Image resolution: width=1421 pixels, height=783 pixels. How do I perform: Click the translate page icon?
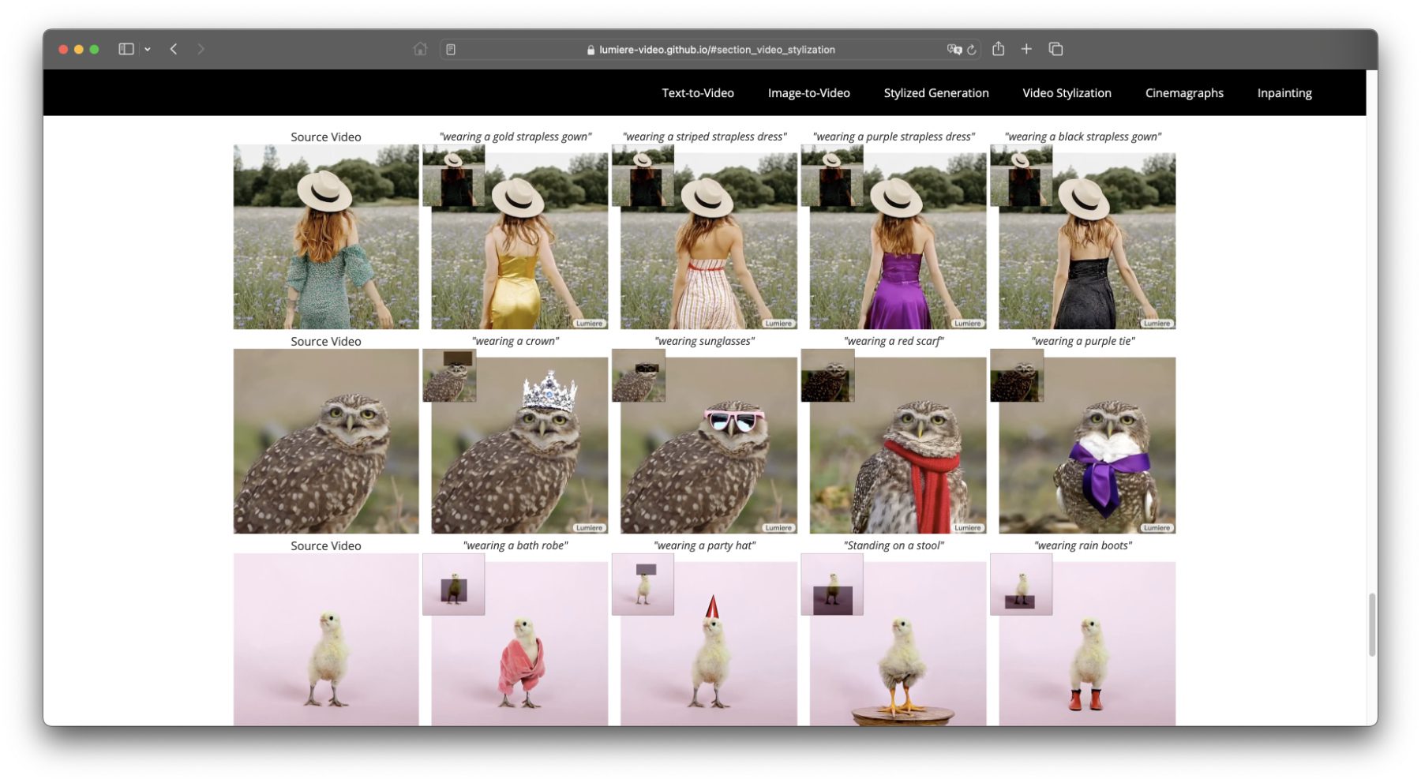pos(954,49)
